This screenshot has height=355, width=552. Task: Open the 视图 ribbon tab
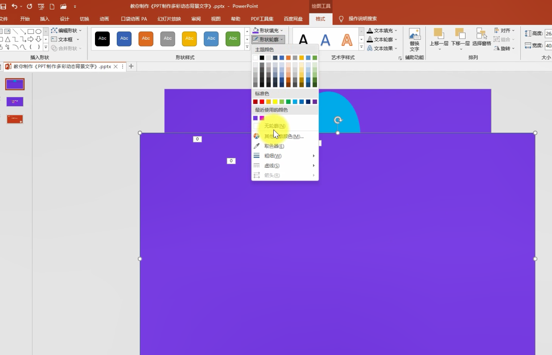(216, 19)
